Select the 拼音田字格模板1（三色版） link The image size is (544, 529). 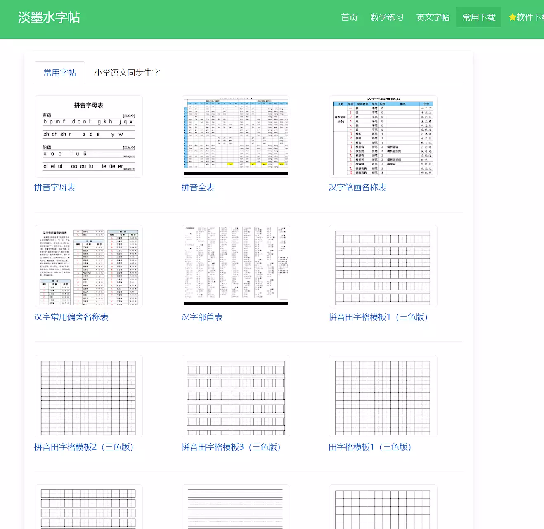pos(378,317)
